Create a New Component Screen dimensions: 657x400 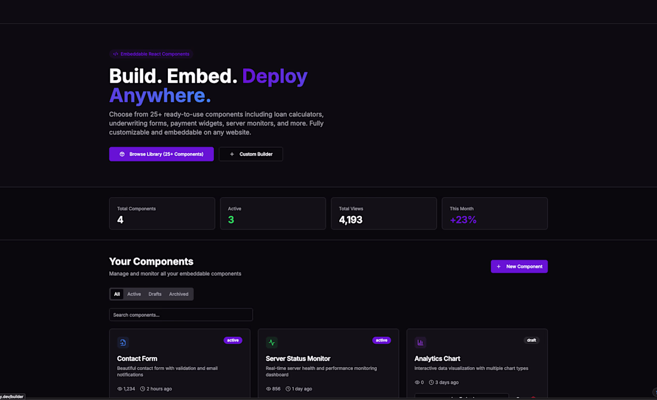pyautogui.click(x=519, y=267)
